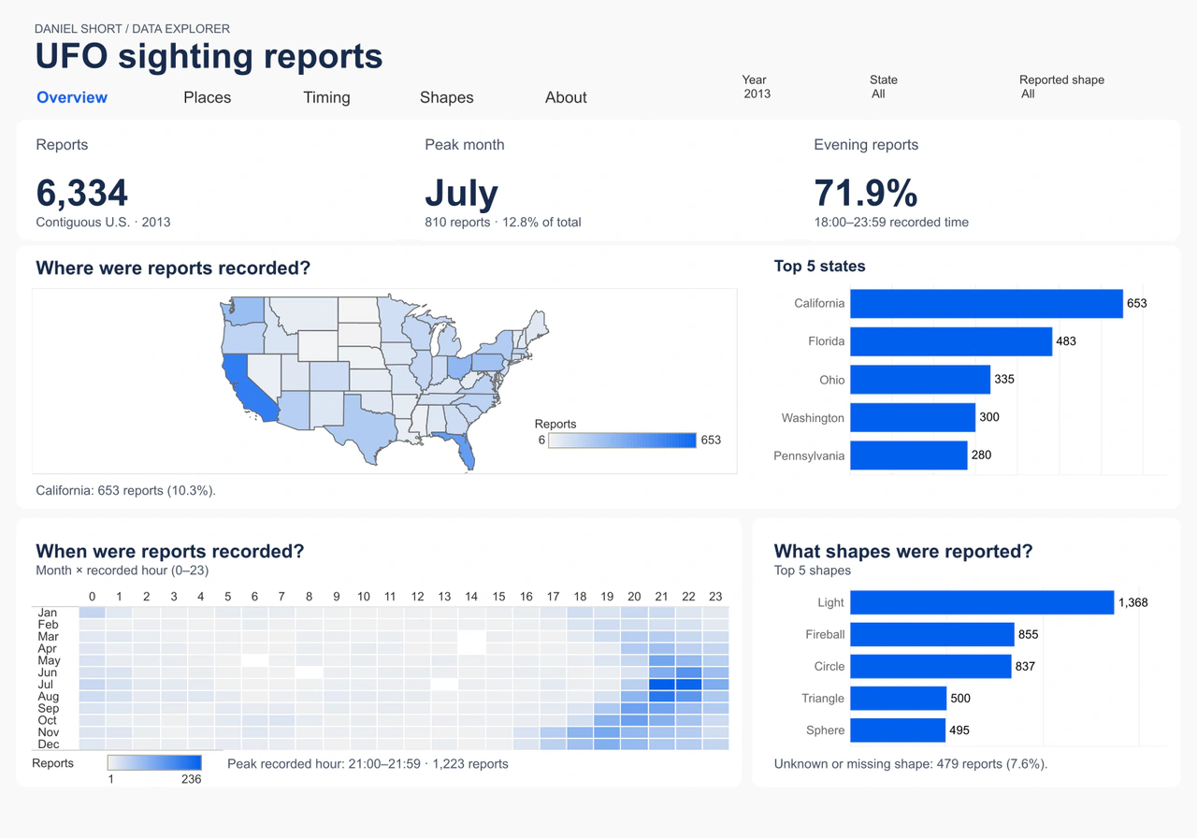Switch to the Overview tab

click(x=72, y=97)
